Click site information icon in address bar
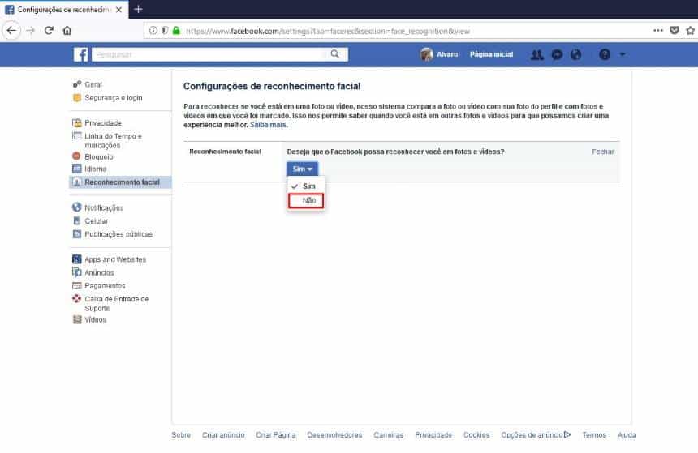The width and height of the screenshot is (698, 453). [153, 31]
